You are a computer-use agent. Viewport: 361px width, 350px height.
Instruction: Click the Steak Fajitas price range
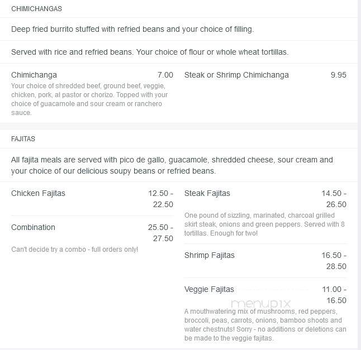pos(334,199)
